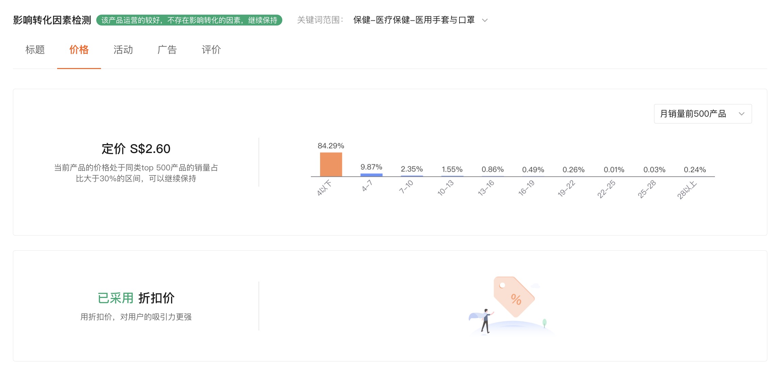768x372 pixels.
Task: Click the blue 9.87% bar
Action: [371, 175]
